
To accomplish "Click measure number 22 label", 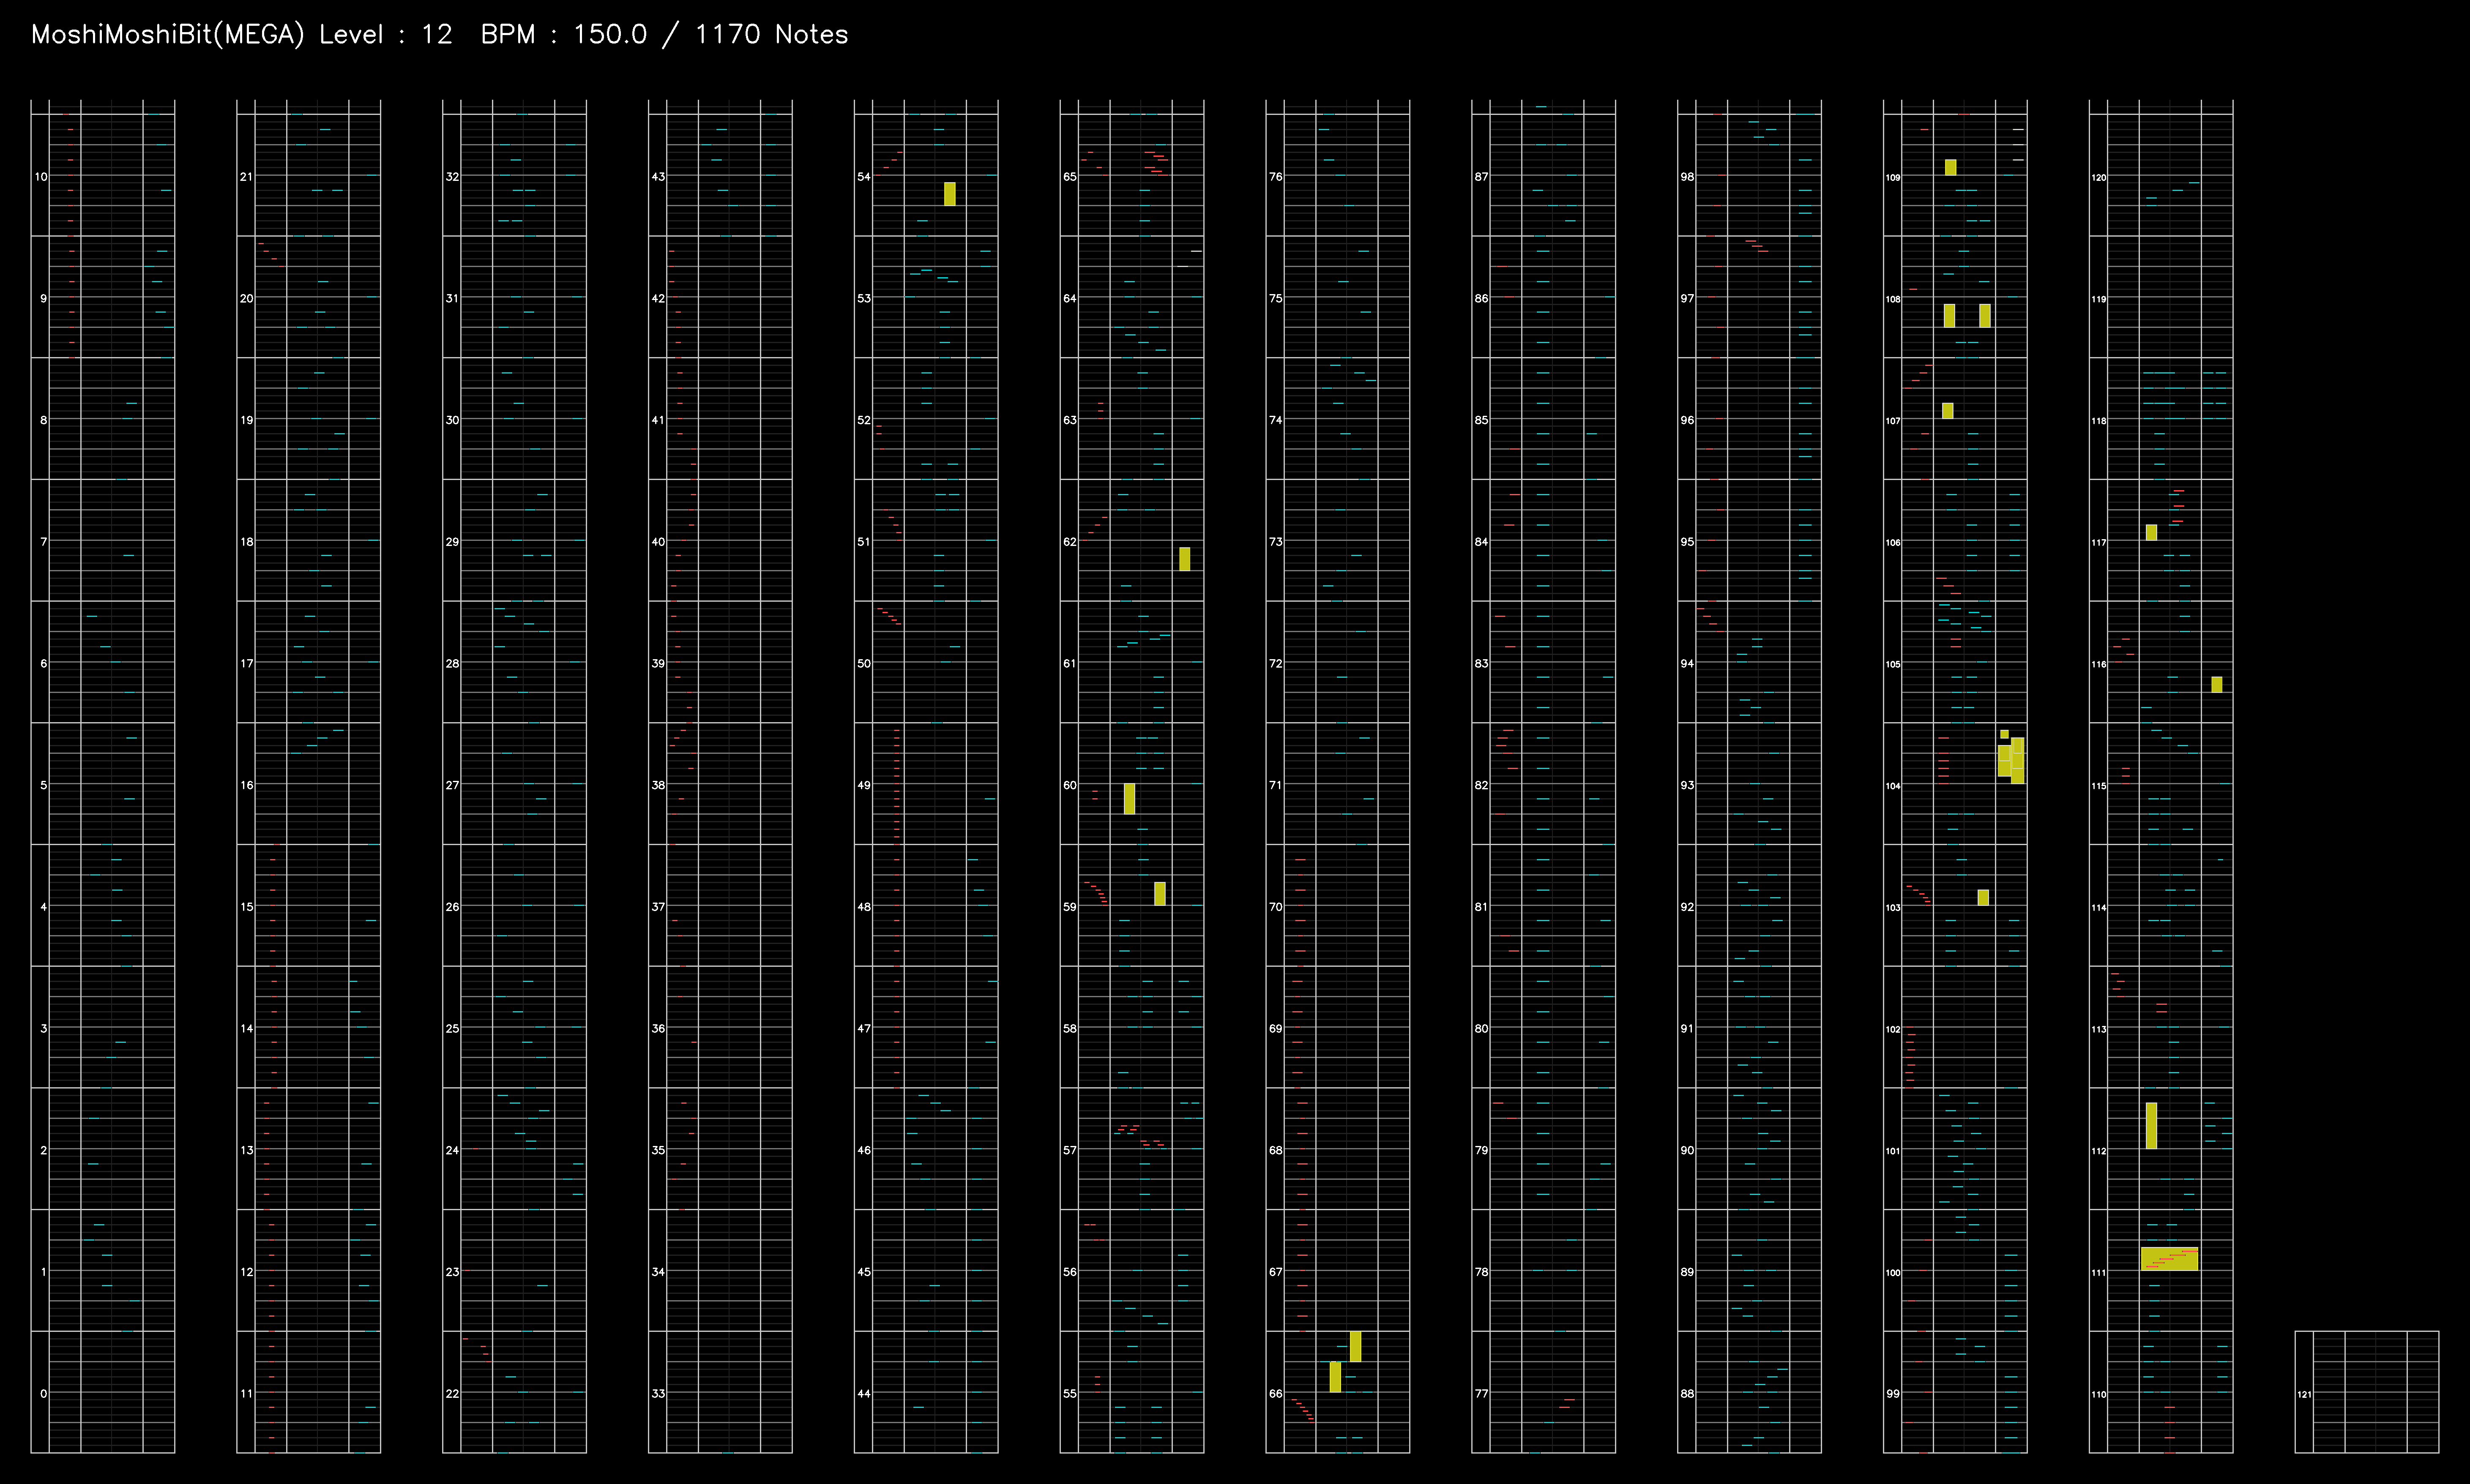I will pos(453,1394).
